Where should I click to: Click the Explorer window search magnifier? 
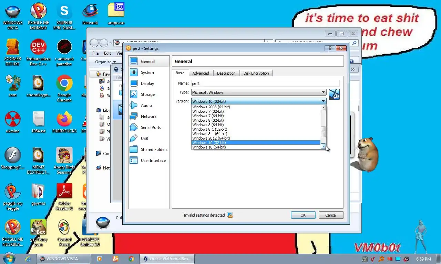355,43
